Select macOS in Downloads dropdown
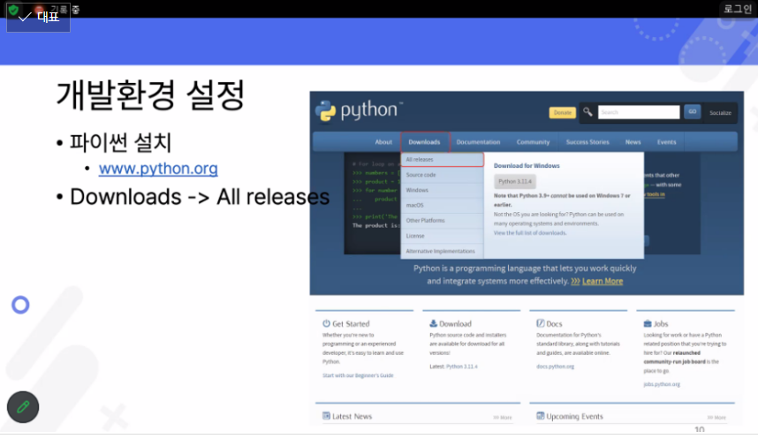 442,205
